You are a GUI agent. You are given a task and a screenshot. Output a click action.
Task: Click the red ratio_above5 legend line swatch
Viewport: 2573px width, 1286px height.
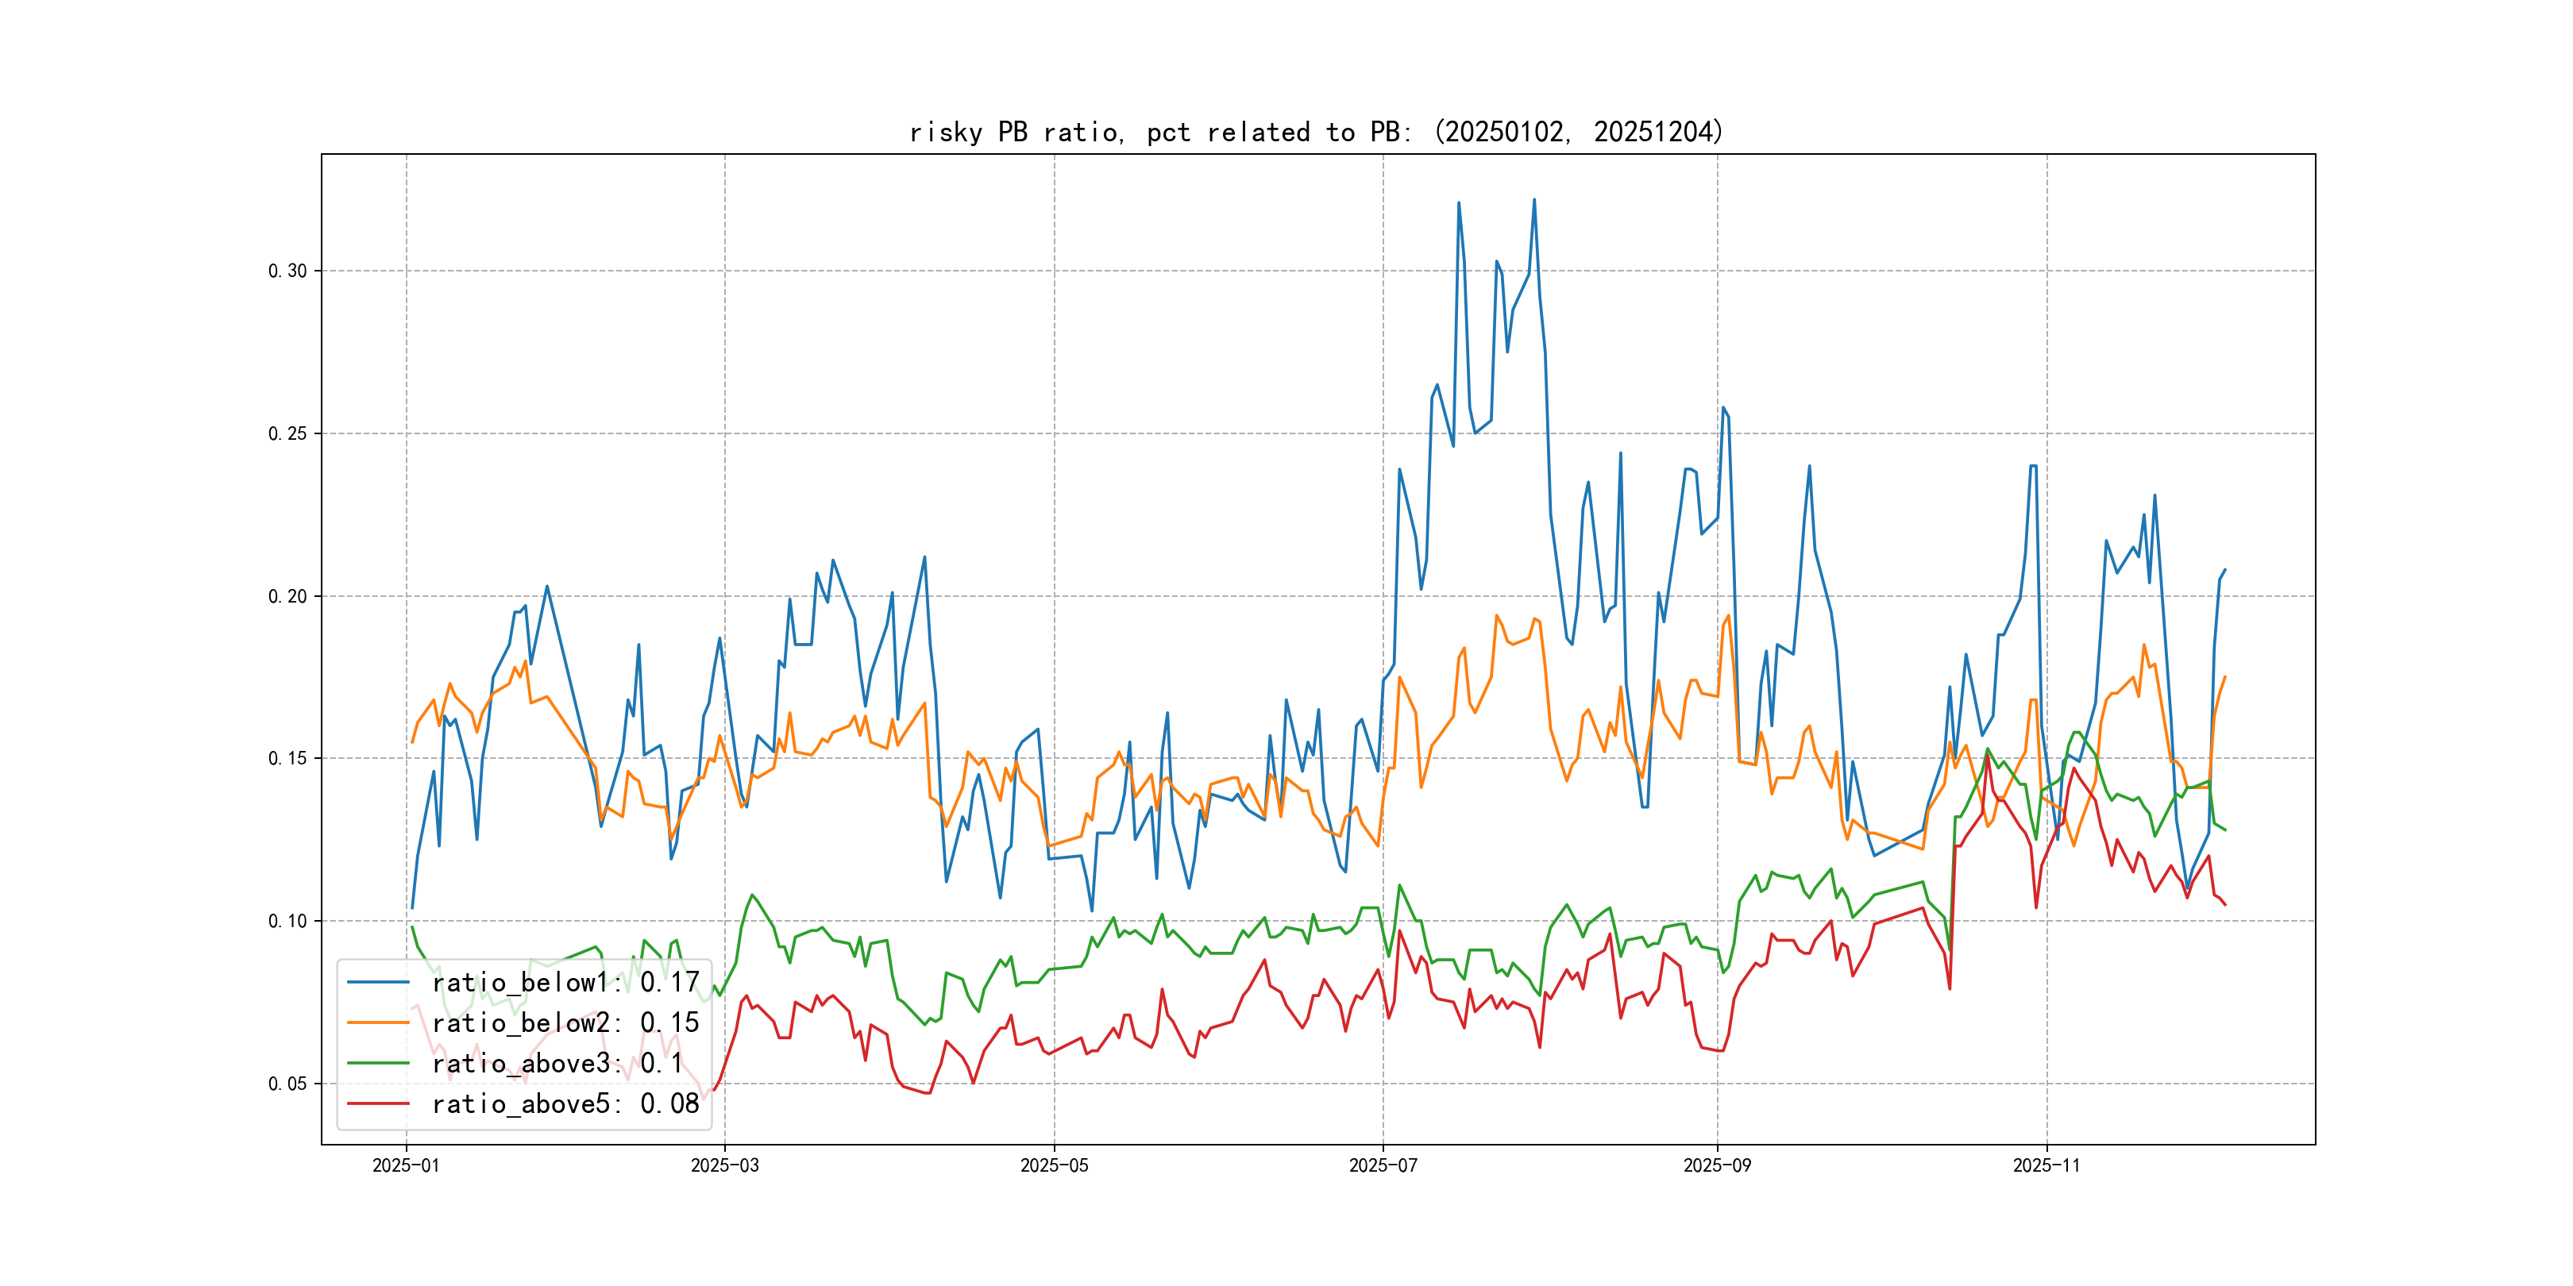pyautogui.click(x=377, y=1103)
